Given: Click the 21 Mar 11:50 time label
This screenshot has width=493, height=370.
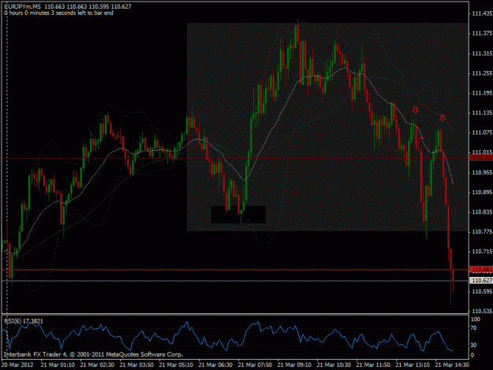Looking at the screenshot, I should coord(374,365).
